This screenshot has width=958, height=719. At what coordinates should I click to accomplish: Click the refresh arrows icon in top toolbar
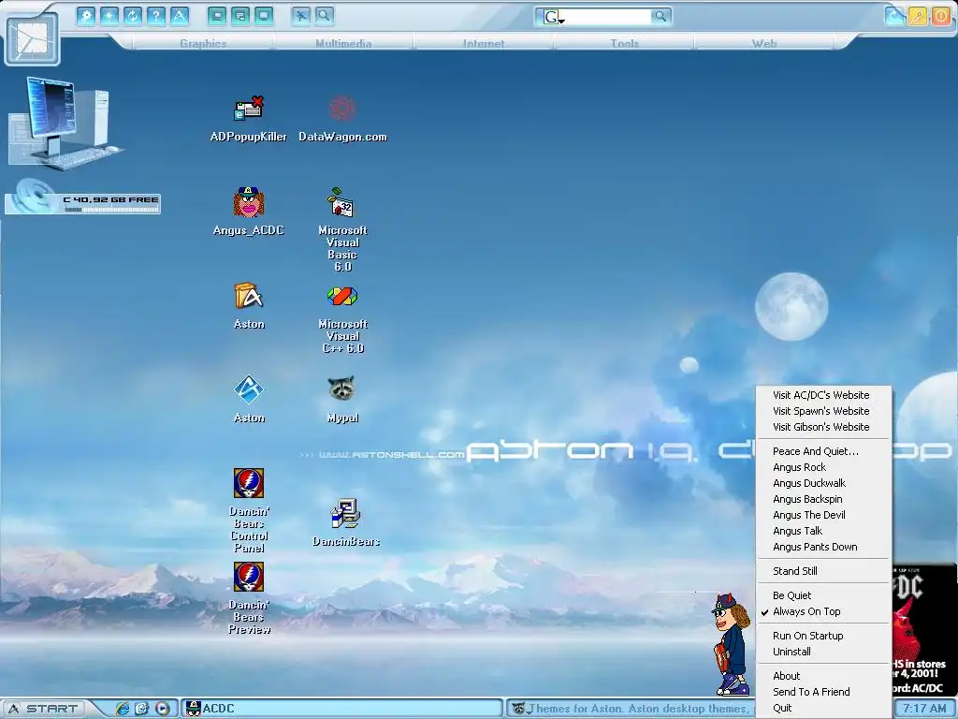[133, 16]
